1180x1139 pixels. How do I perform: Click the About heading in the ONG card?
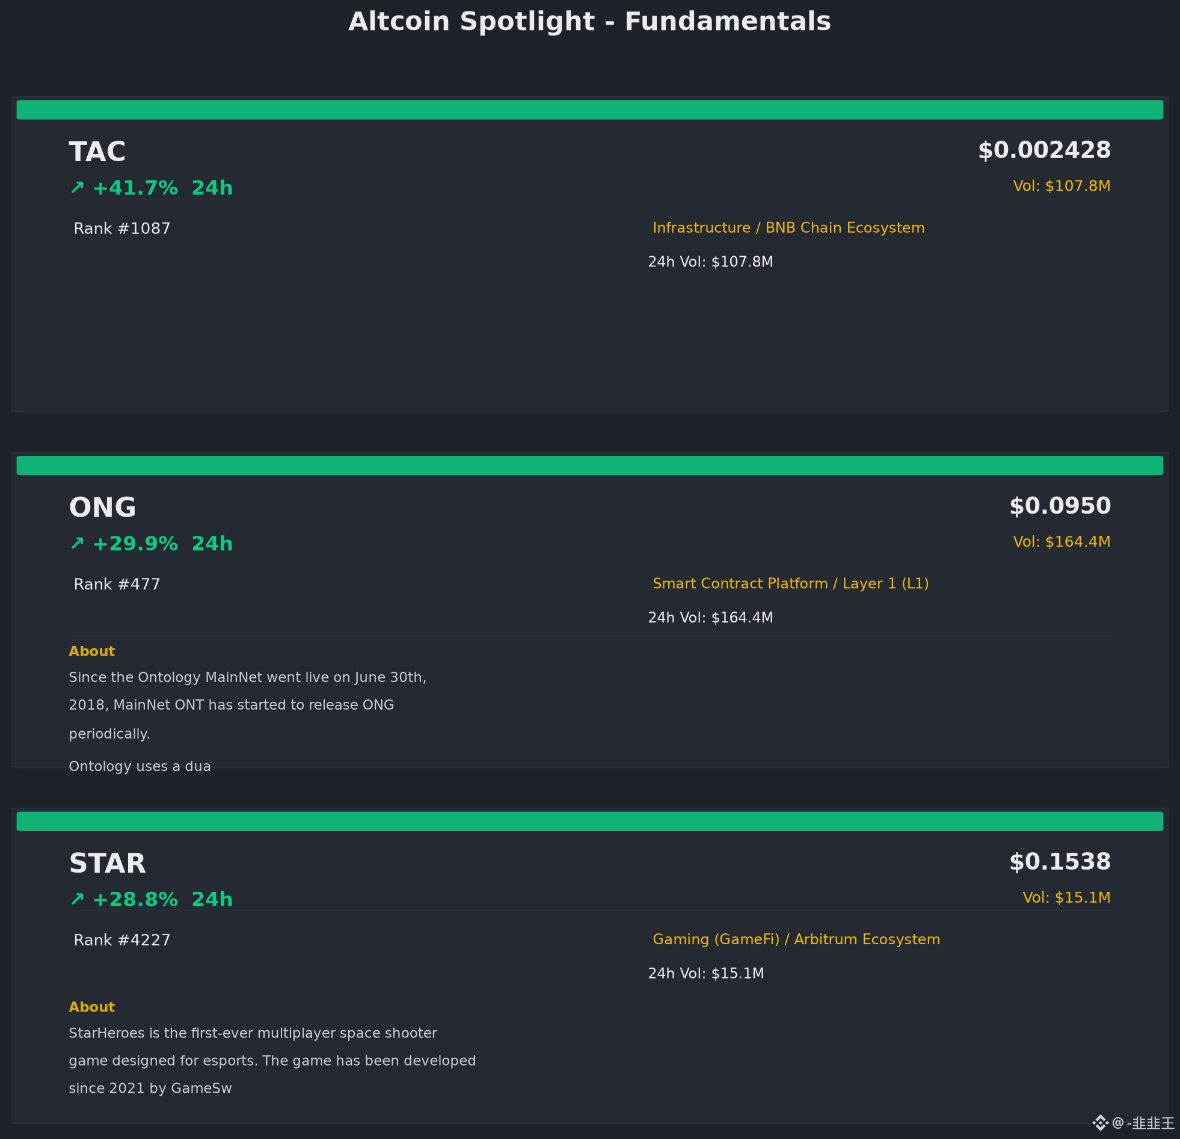(x=91, y=651)
